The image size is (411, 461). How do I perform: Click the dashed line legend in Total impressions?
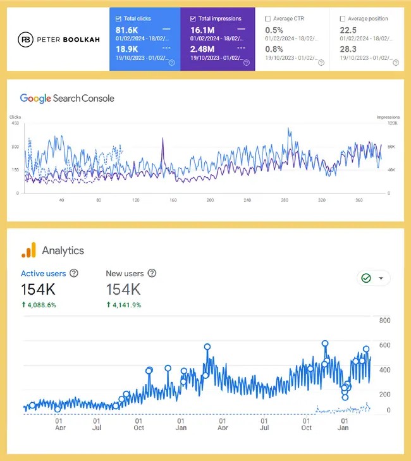(241, 48)
